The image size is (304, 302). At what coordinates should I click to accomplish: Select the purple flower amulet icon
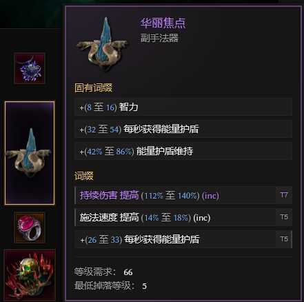30,68
